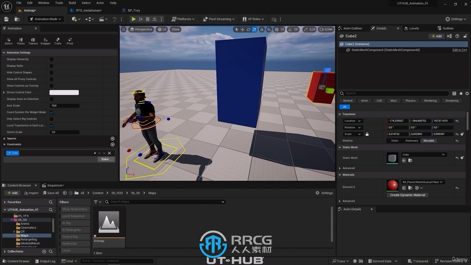Collapse the Animation Settings section

pos(4,53)
